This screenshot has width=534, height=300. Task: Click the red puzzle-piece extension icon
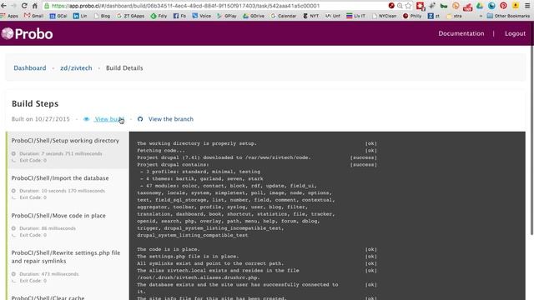click(x=421, y=6)
